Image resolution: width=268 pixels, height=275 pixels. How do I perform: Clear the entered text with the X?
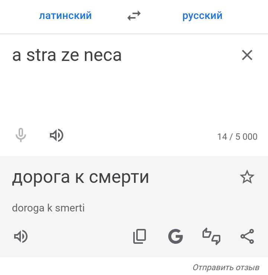247,55
